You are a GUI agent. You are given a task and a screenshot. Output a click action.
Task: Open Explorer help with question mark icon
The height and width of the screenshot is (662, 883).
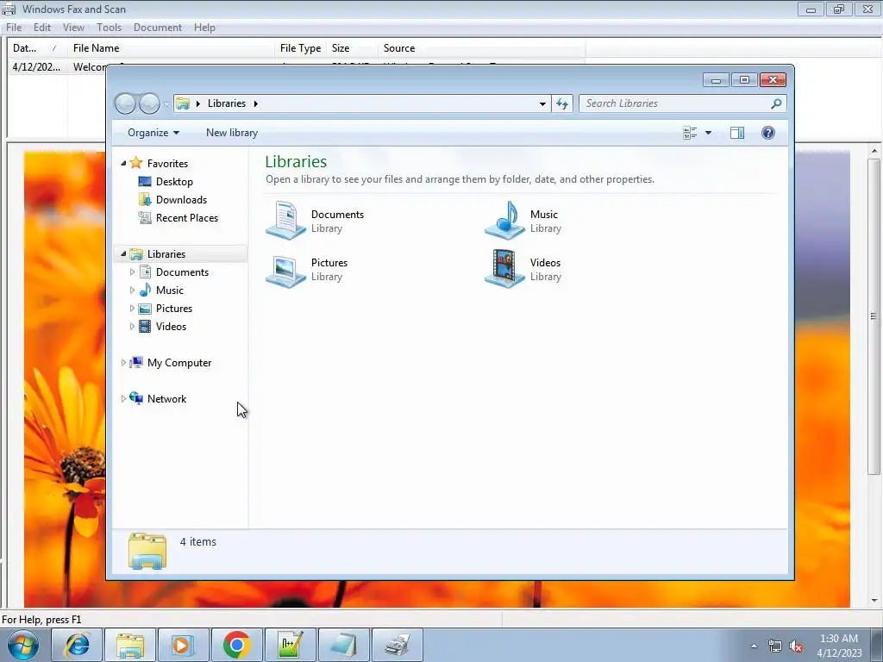(768, 133)
